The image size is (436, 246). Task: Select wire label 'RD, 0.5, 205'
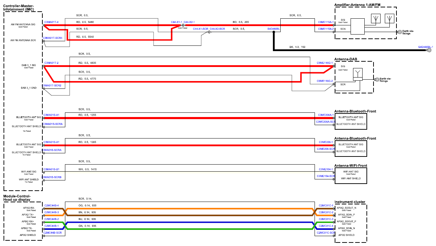click(241, 22)
